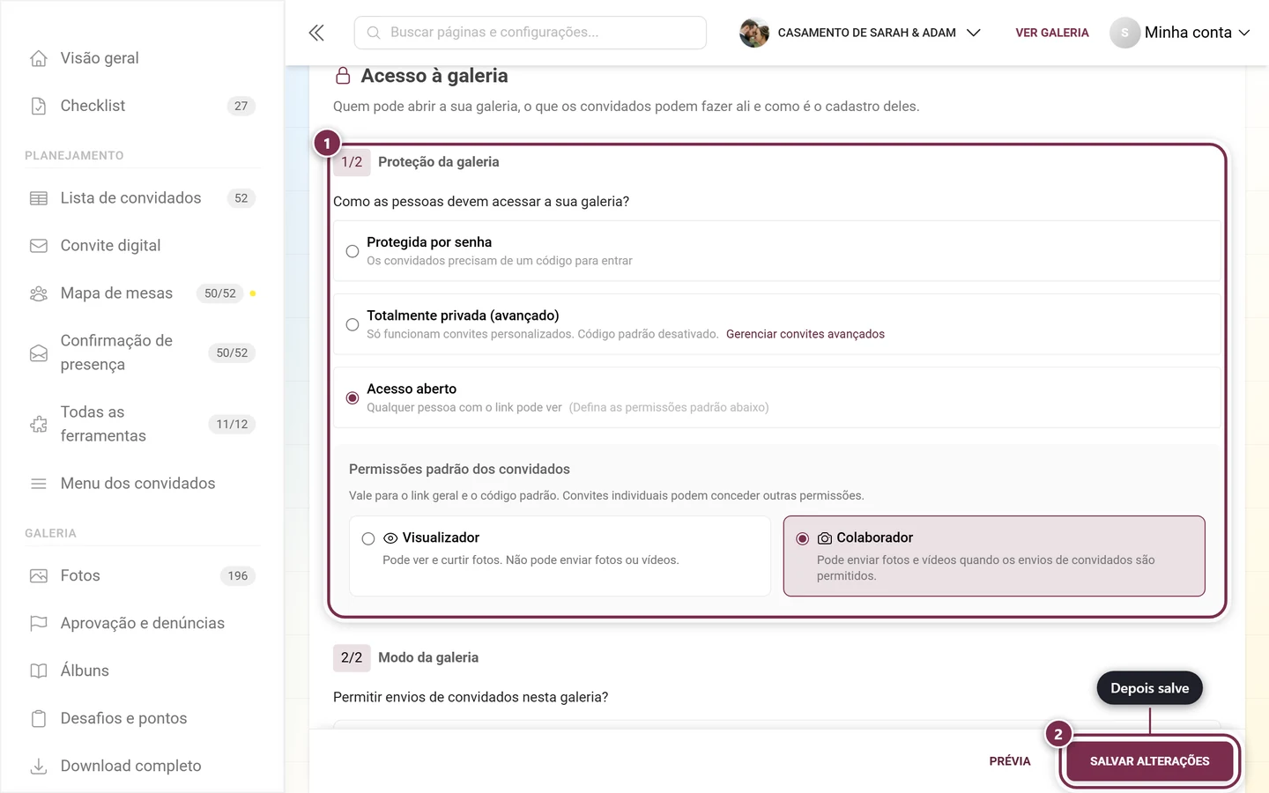Click the Menu dos convidados hamburger icon
This screenshot has width=1269, height=793.
pos(39,484)
